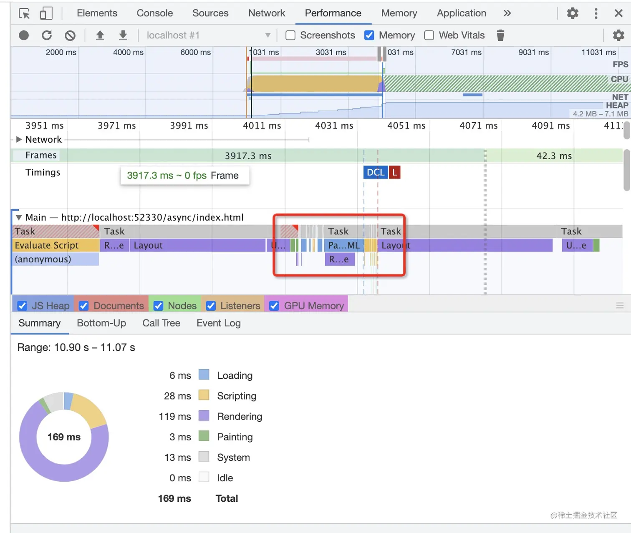The height and width of the screenshot is (533, 631).
Task: Toggle the GPU Memory counter checkbox
Action: tap(274, 306)
